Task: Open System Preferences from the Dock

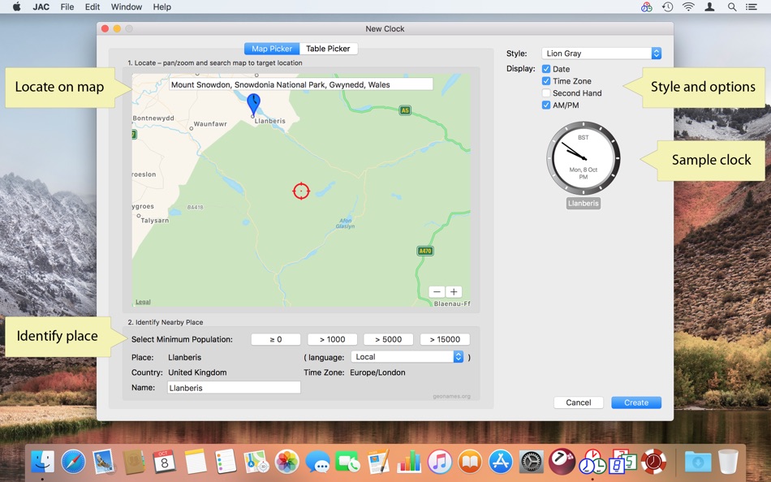Action: pos(531,463)
